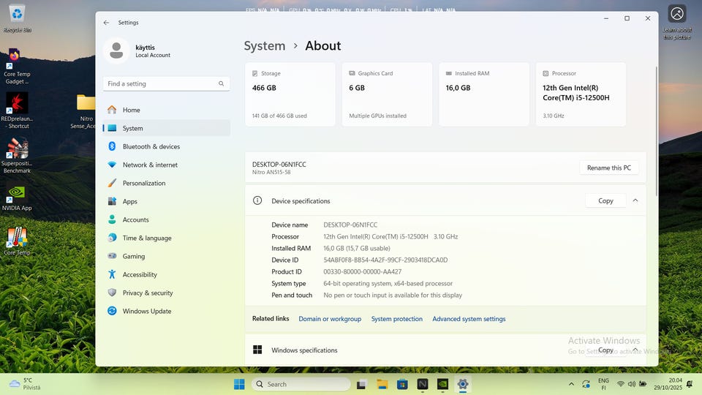Click the Rename this PC button
This screenshot has height=395, width=702.
608,168
